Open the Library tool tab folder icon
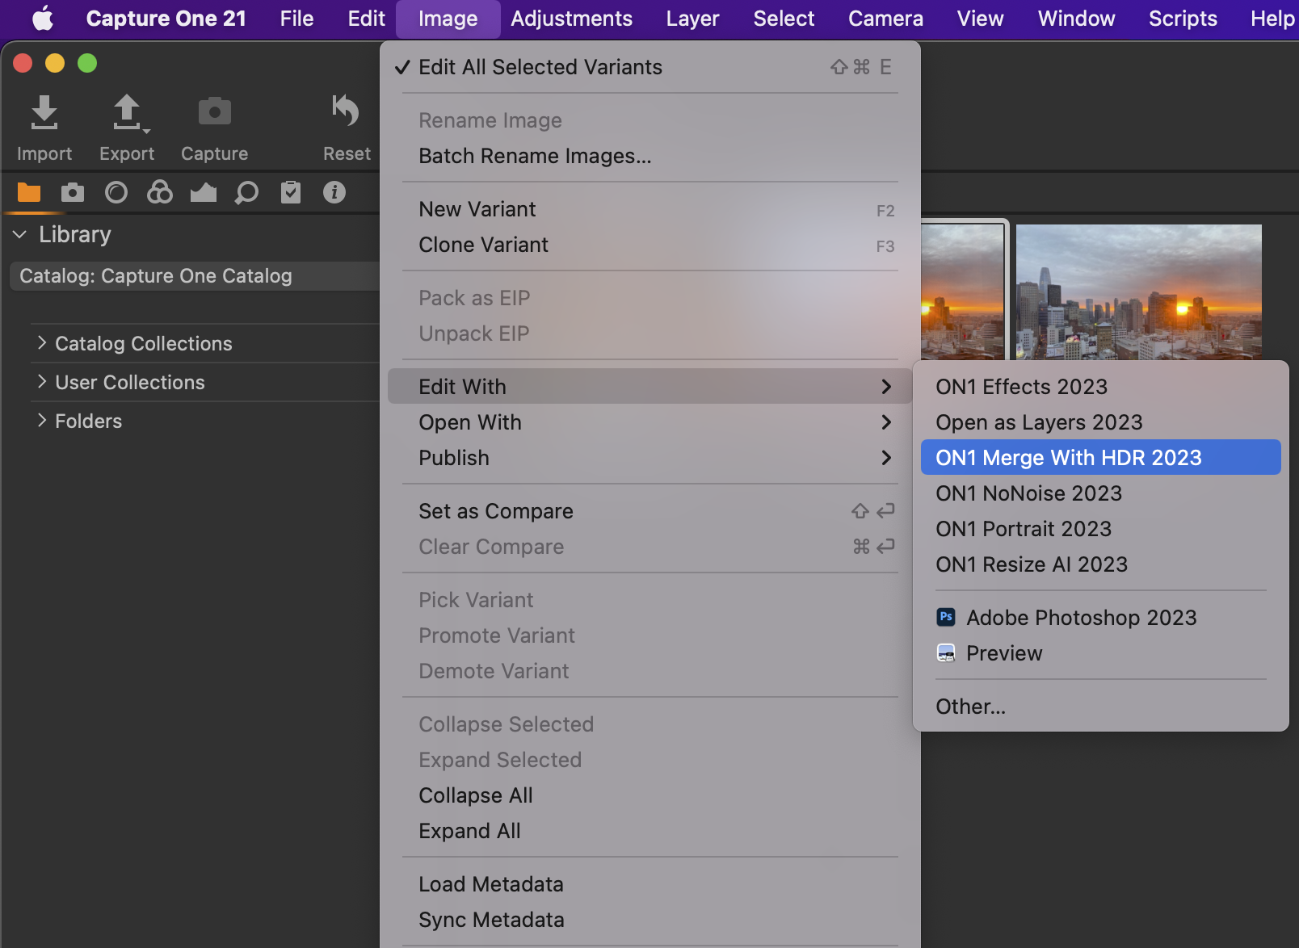This screenshot has height=948, width=1299. point(29,192)
